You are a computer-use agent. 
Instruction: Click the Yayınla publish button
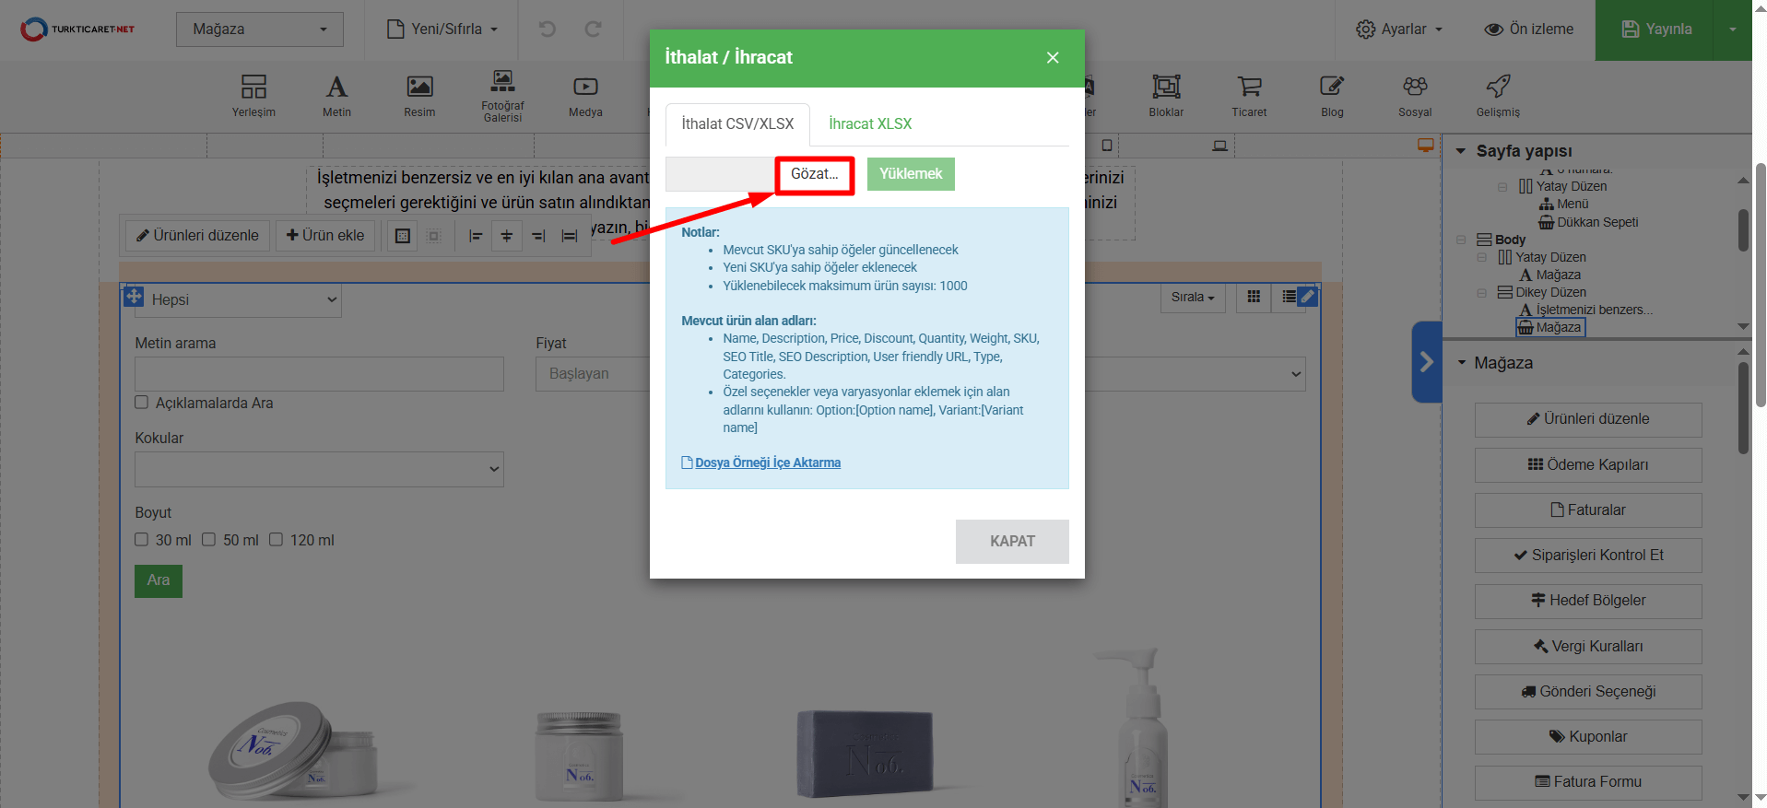[1655, 29]
